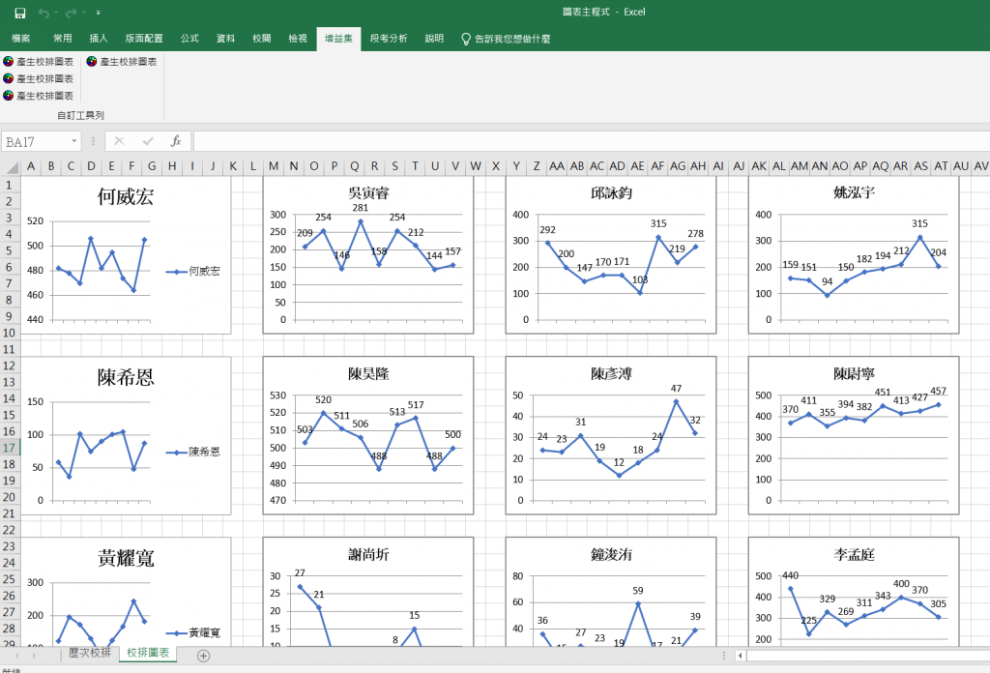Viewport: 990px width, 673px height.
Task: Select column AI header
Action: (x=718, y=166)
